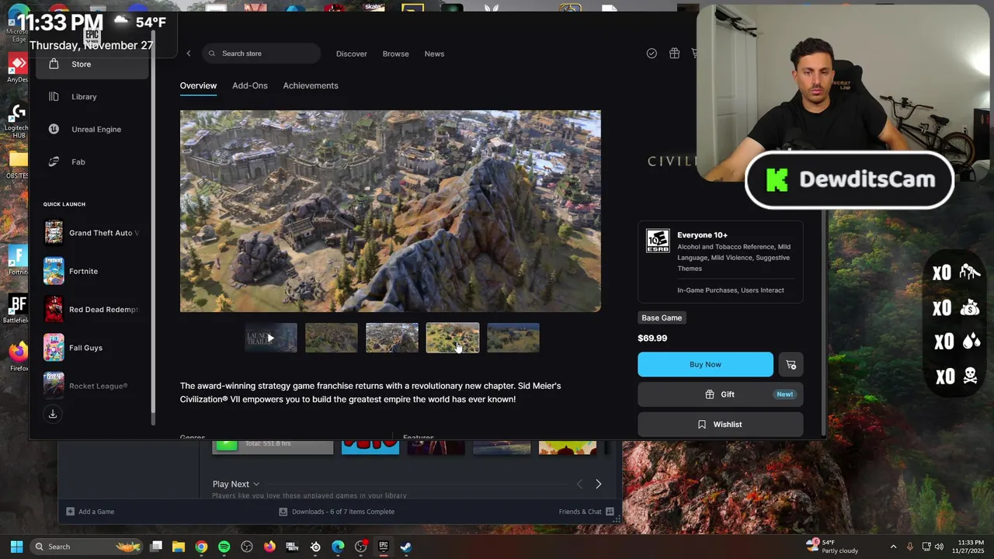
Task: Add the game to cart using cart icon
Action: (x=791, y=365)
